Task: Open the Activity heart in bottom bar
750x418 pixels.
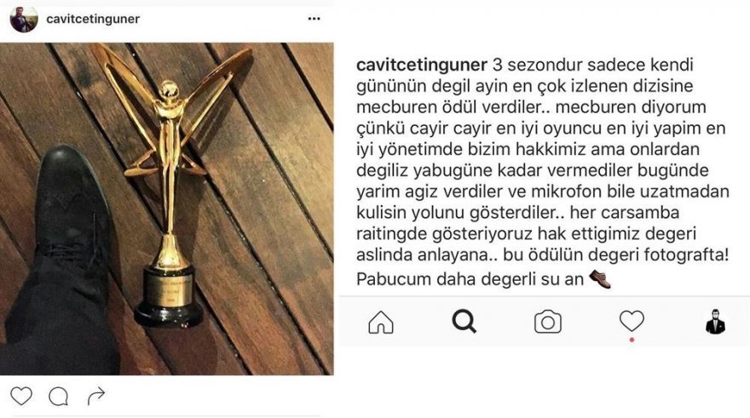Action: click(x=632, y=321)
